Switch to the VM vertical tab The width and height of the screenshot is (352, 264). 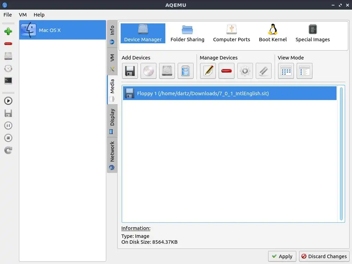[x=112, y=61]
